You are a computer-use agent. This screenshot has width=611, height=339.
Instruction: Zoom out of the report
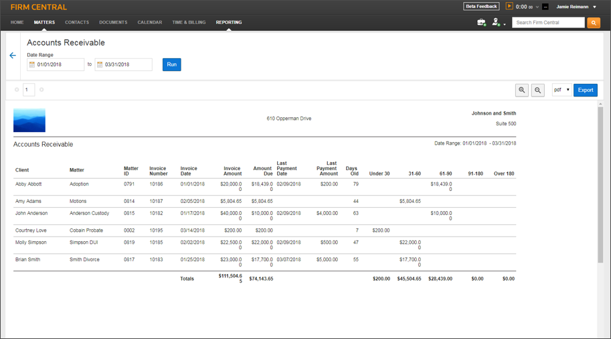[538, 90]
